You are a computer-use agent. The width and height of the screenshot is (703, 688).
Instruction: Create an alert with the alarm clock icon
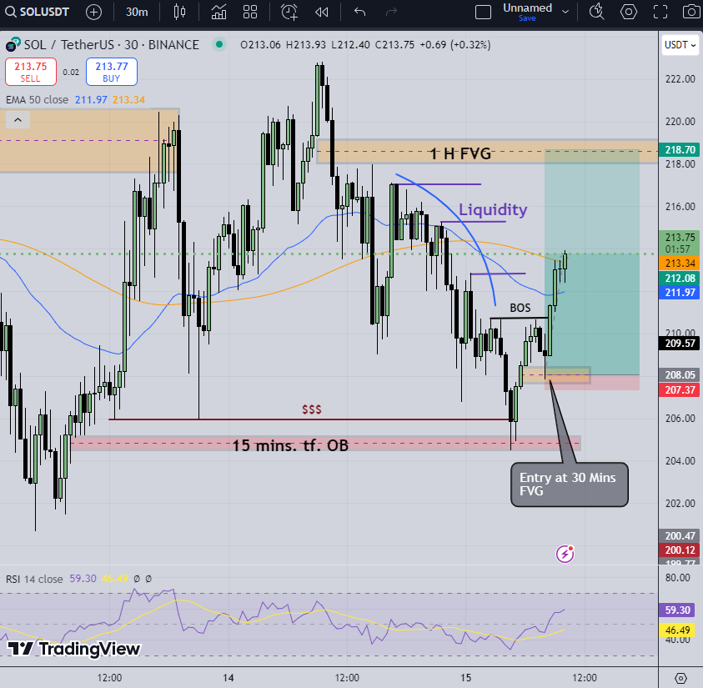pyautogui.click(x=289, y=13)
